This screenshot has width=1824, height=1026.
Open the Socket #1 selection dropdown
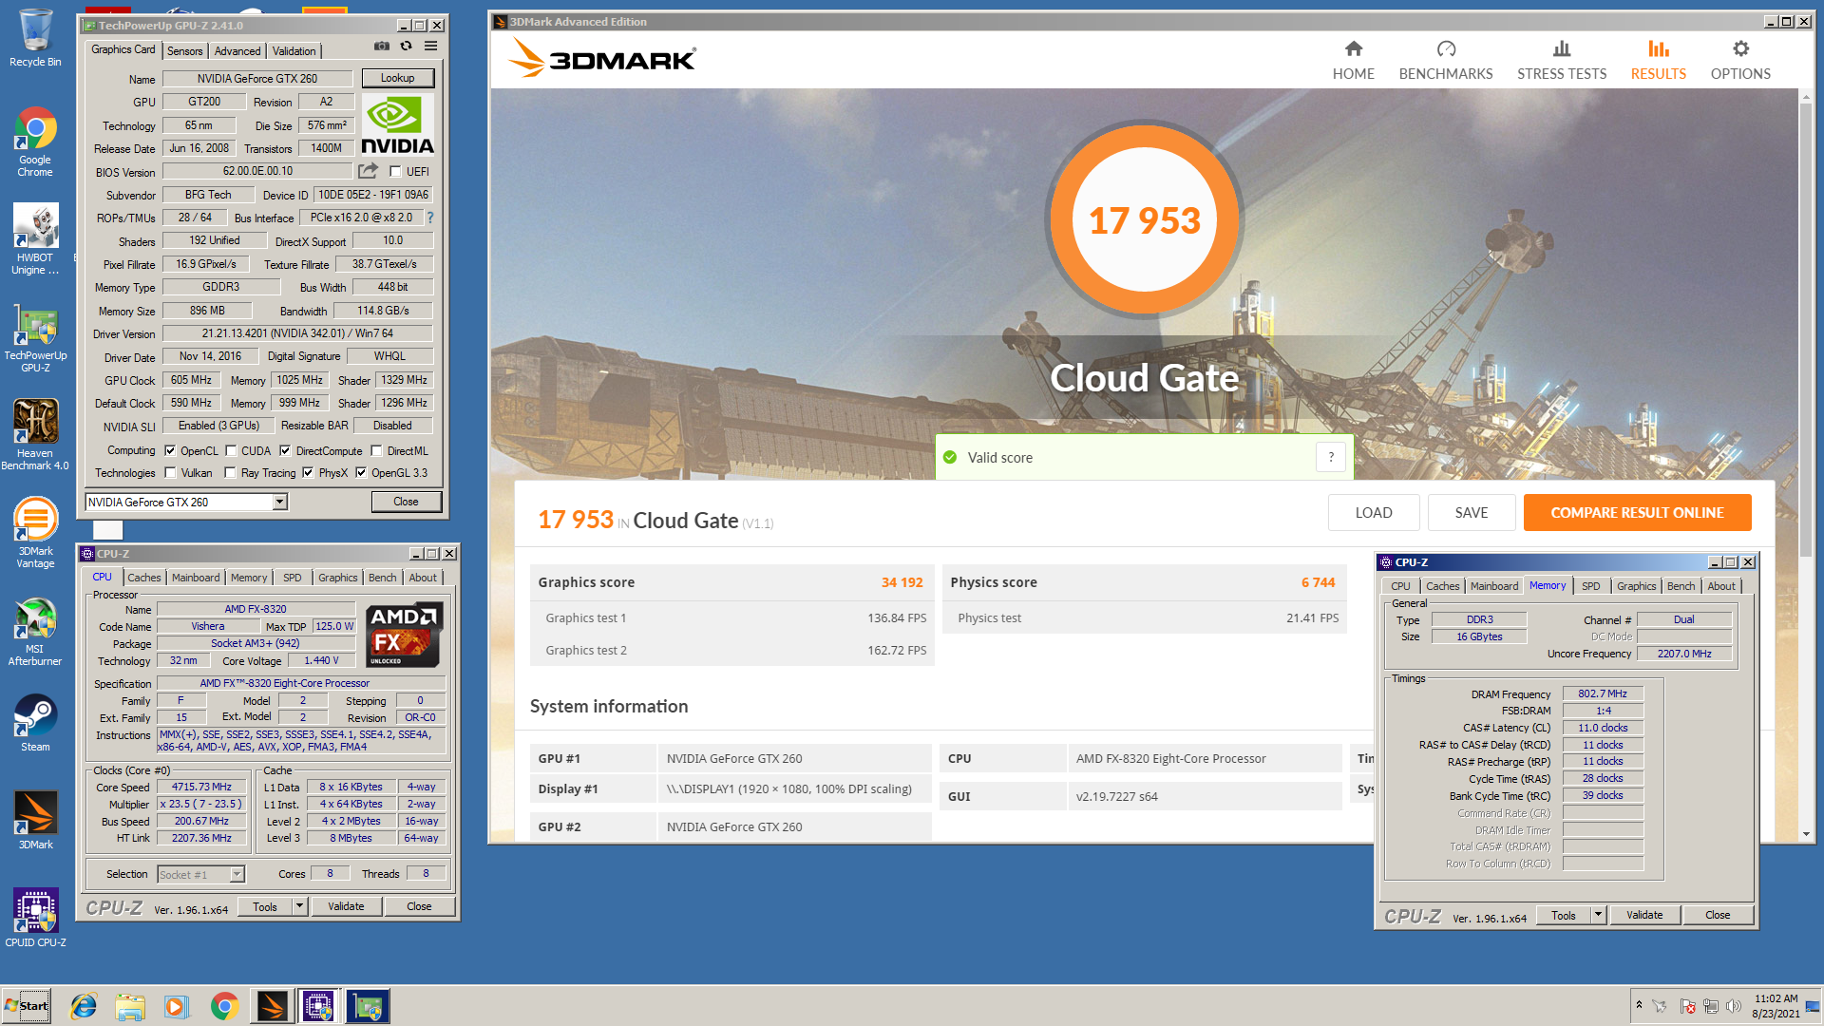(237, 875)
